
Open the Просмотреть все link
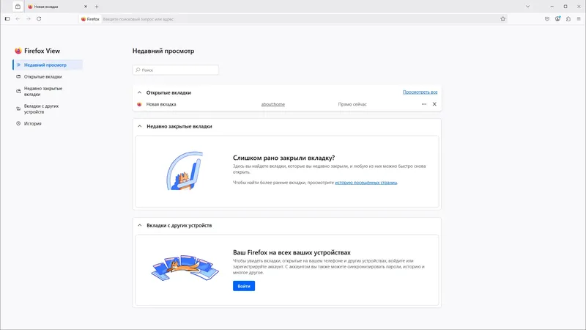420,92
